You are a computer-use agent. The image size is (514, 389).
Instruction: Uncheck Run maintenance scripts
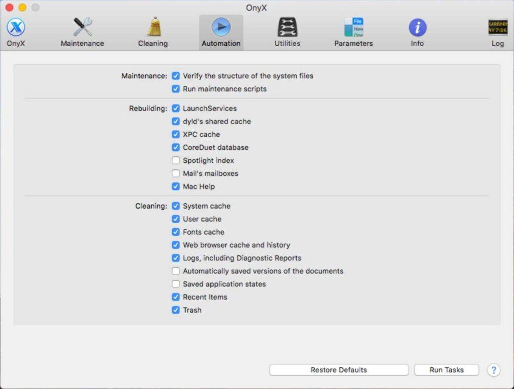coord(176,89)
